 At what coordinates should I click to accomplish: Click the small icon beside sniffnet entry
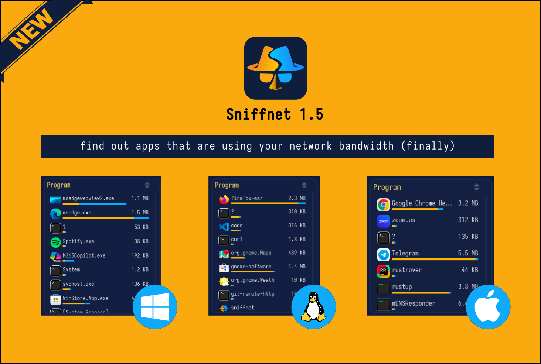224,308
